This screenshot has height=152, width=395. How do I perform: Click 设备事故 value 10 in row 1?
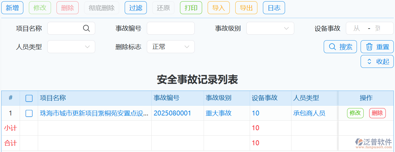pos(256,113)
